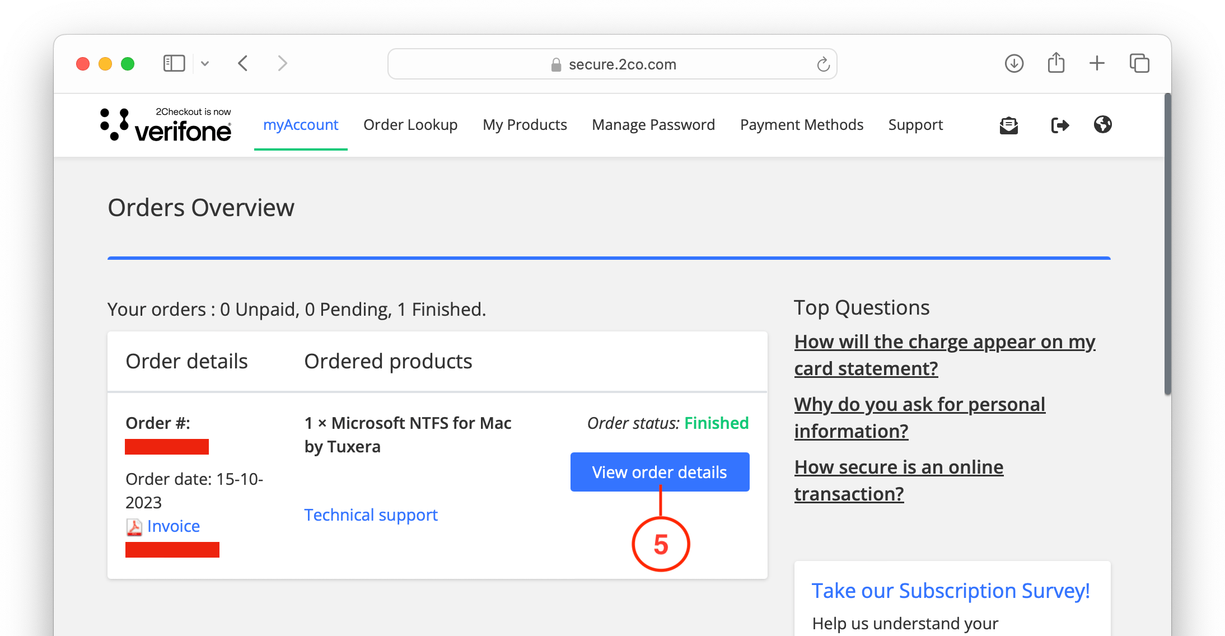Show the tab overview icon
1225x636 pixels.
tap(1139, 63)
